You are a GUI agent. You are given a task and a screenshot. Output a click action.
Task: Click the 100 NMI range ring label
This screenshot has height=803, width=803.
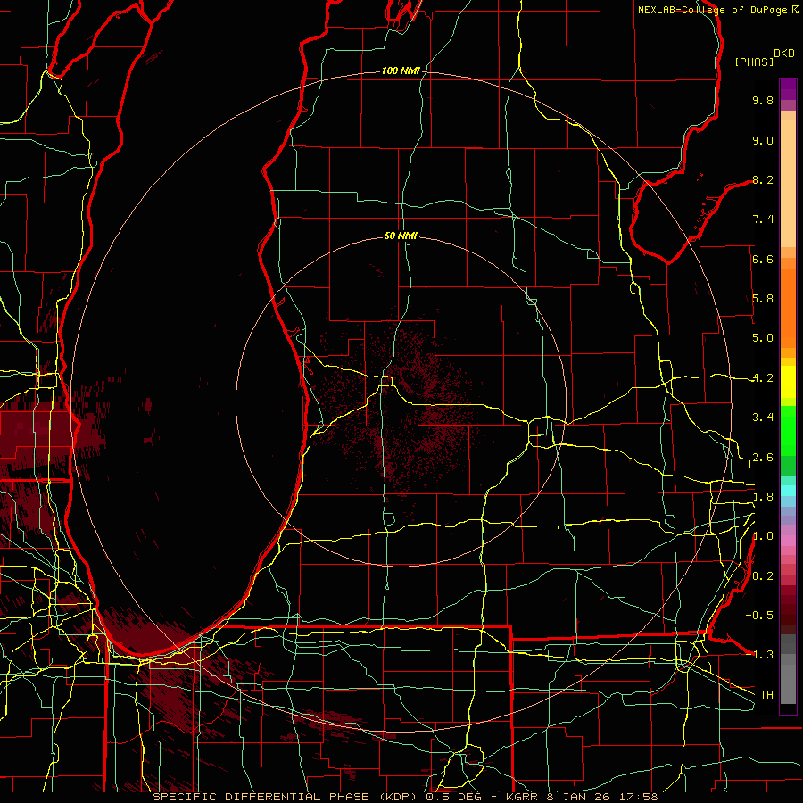[x=401, y=70]
